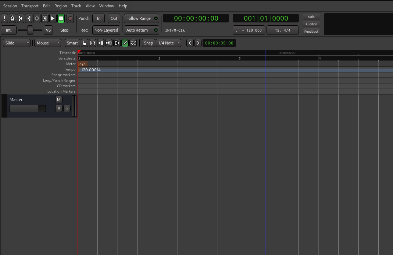Open the Transport menu
Image resolution: width=393 pixels, height=255 pixels.
tap(30, 6)
